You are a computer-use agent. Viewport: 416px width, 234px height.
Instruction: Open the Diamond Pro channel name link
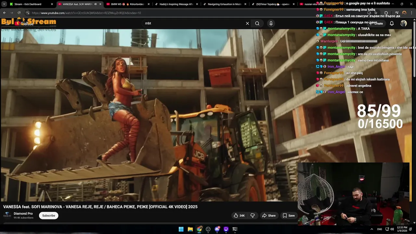[x=23, y=214]
